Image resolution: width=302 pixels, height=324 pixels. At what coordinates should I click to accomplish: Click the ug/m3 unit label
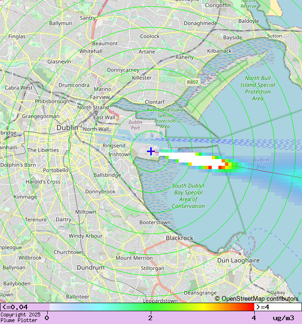point(283,318)
